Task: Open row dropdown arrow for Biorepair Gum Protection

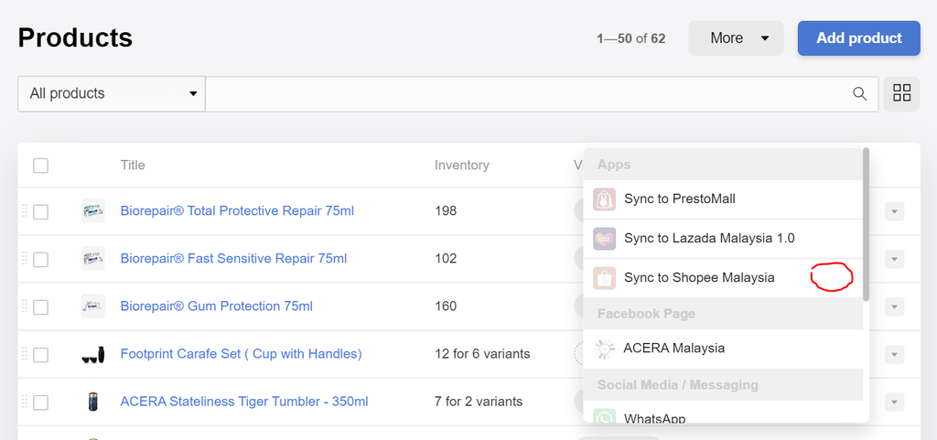Action: [894, 306]
